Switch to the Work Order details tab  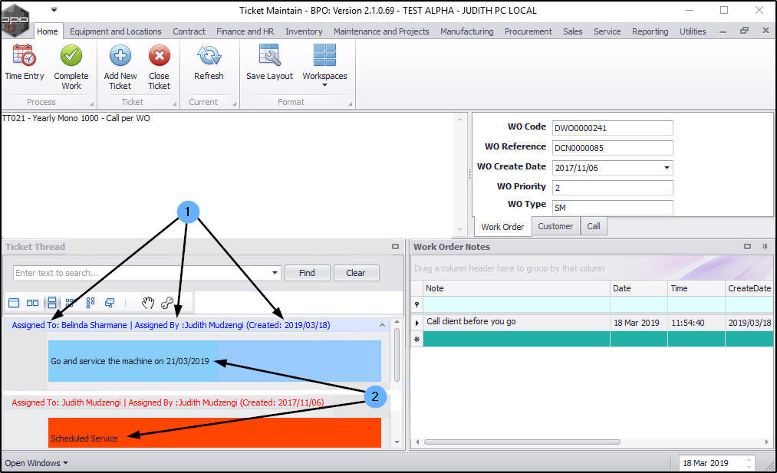pos(502,227)
